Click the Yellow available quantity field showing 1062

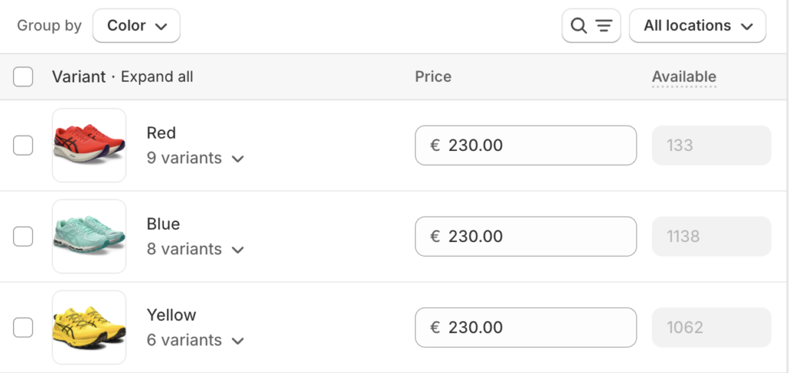pos(711,327)
